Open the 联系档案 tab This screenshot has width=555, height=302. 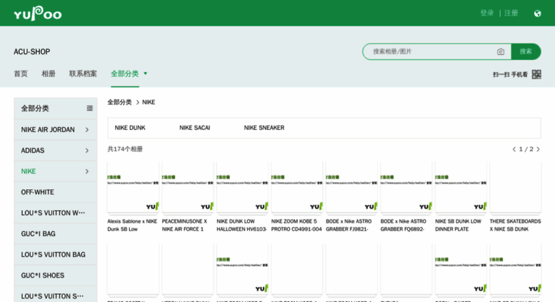83,74
